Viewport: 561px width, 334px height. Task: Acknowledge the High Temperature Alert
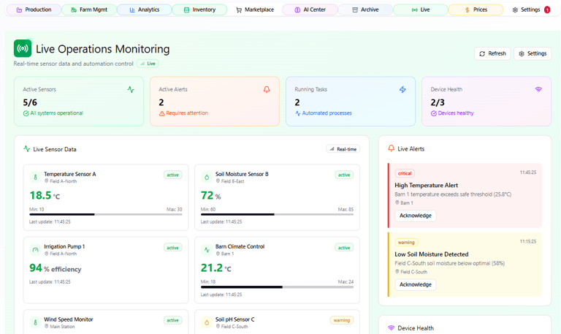tap(416, 216)
